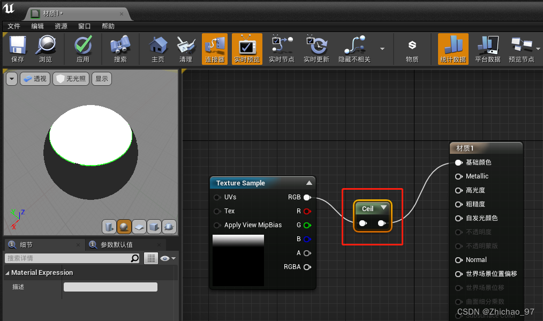Screen dimensions: 543x321
Task: Open the 窗口 (Window) menu
Action: tap(84, 26)
